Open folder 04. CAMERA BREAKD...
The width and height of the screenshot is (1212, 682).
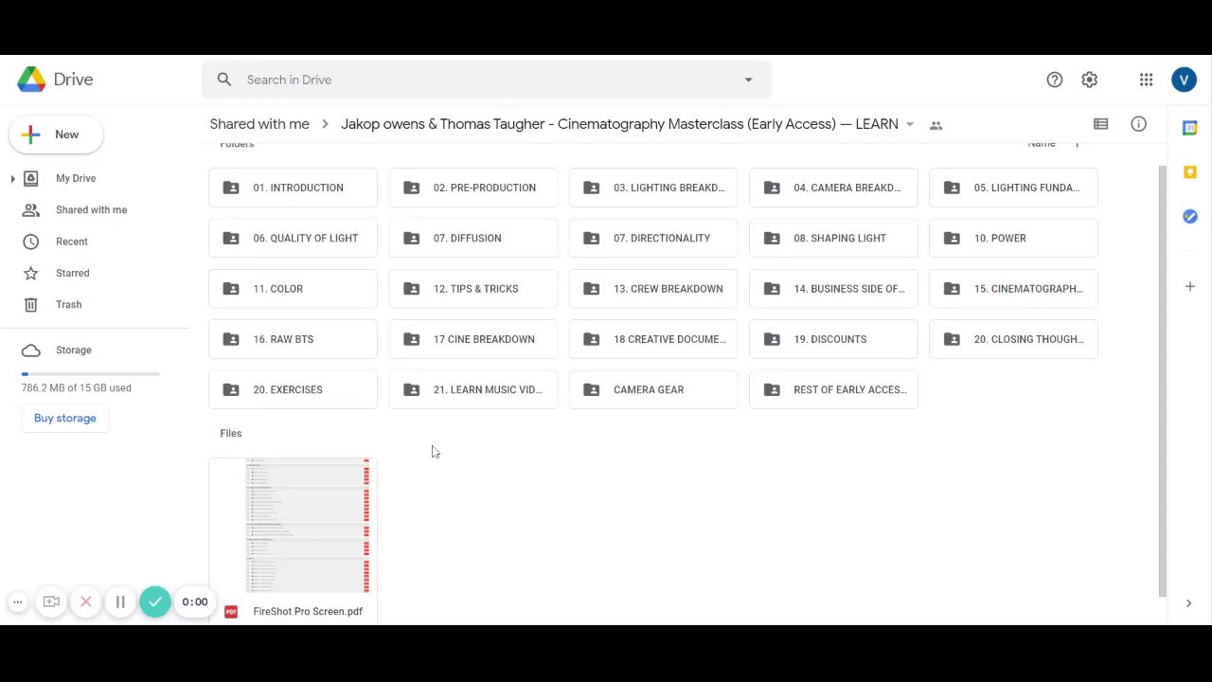point(833,188)
